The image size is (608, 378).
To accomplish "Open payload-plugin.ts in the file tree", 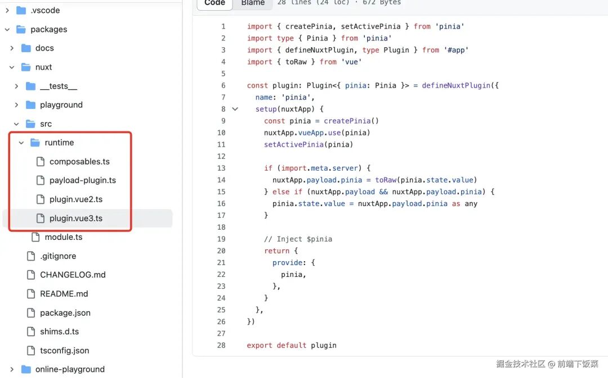I will (83, 180).
